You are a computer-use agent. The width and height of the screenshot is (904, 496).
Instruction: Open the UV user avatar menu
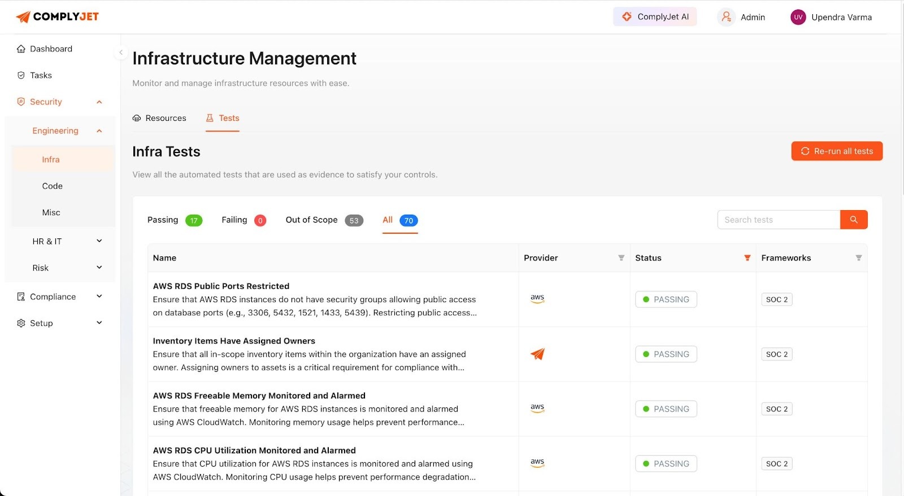point(798,17)
